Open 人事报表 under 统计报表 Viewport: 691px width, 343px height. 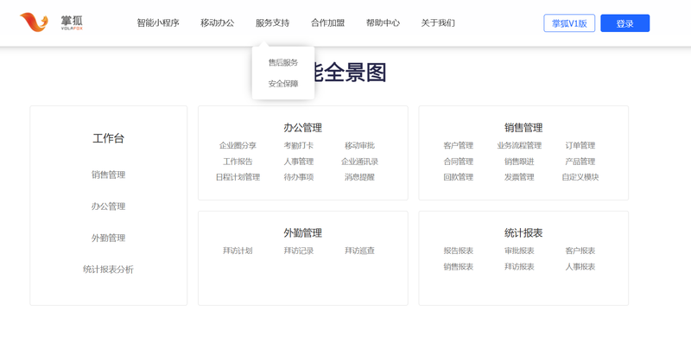pos(580,267)
